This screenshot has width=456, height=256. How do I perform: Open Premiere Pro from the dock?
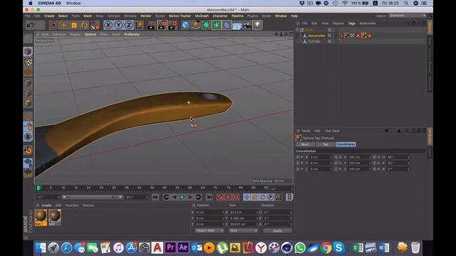pyautogui.click(x=170, y=247)
